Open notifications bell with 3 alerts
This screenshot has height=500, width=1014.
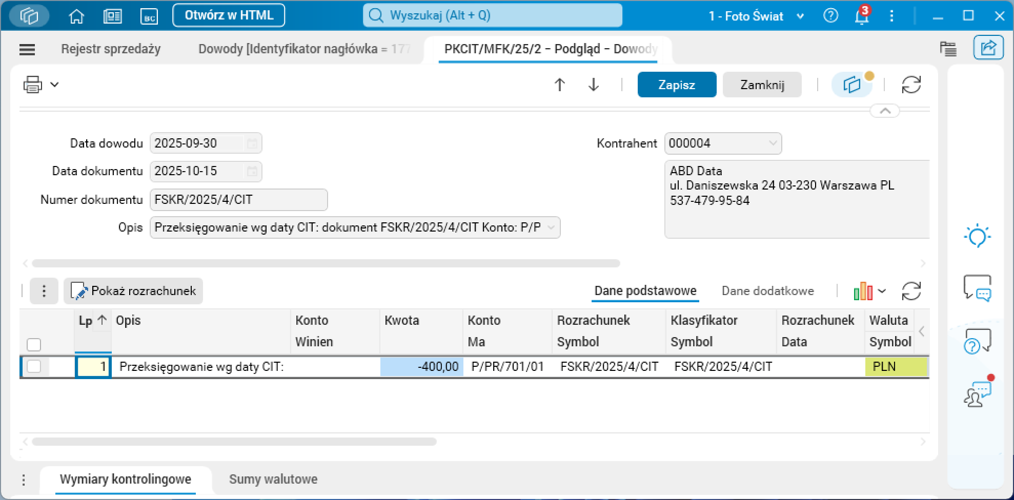click(x=862, y=16)
